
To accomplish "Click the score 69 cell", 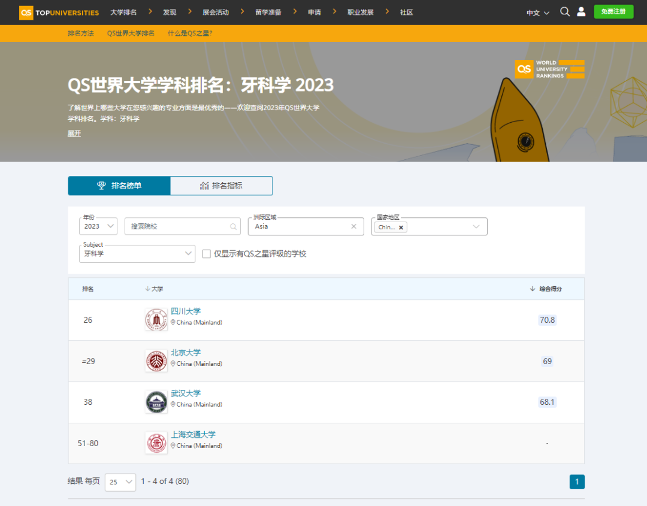I will (547, 361).
